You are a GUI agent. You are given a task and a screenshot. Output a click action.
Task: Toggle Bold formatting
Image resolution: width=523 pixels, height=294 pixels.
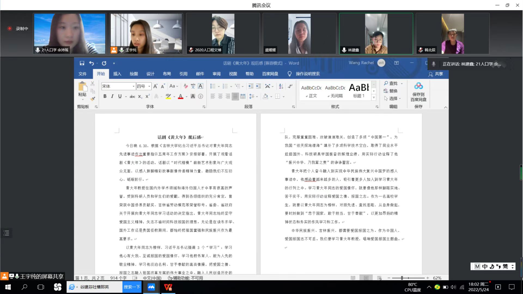pyautogui.click(x=105, y=96)
